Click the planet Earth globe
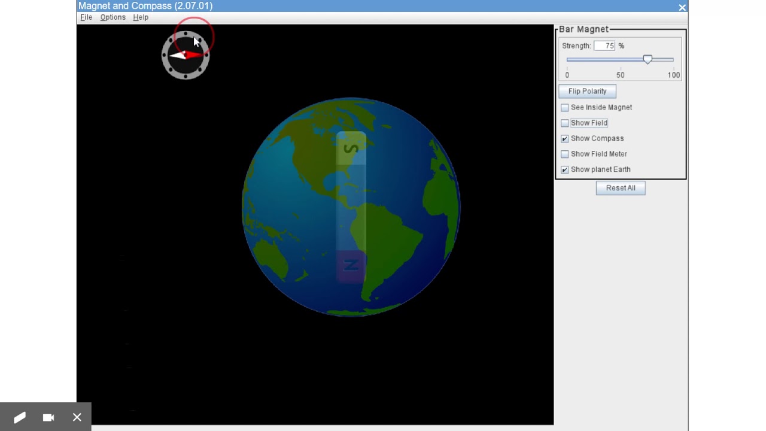Image resolution: width=766 pixels, height=431 pixels. [351, 207]
